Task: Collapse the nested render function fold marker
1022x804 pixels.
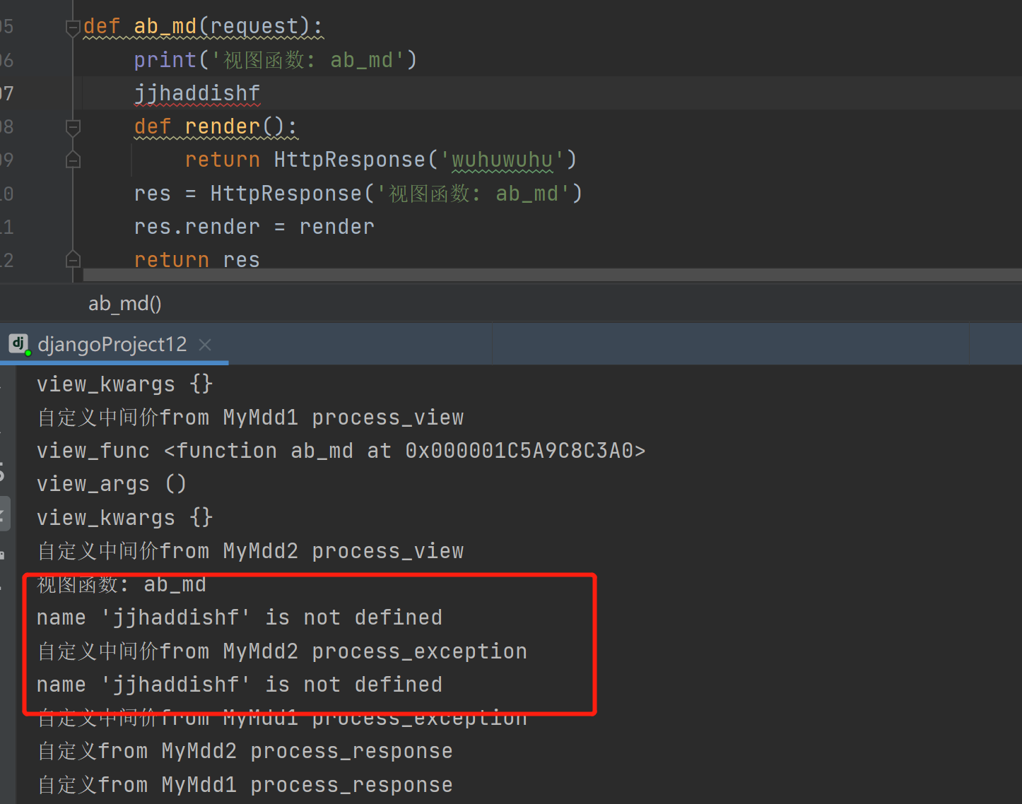Action: (73, 128)
